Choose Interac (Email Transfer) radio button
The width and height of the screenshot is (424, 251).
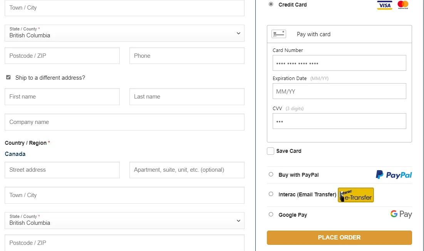point(271,194)
